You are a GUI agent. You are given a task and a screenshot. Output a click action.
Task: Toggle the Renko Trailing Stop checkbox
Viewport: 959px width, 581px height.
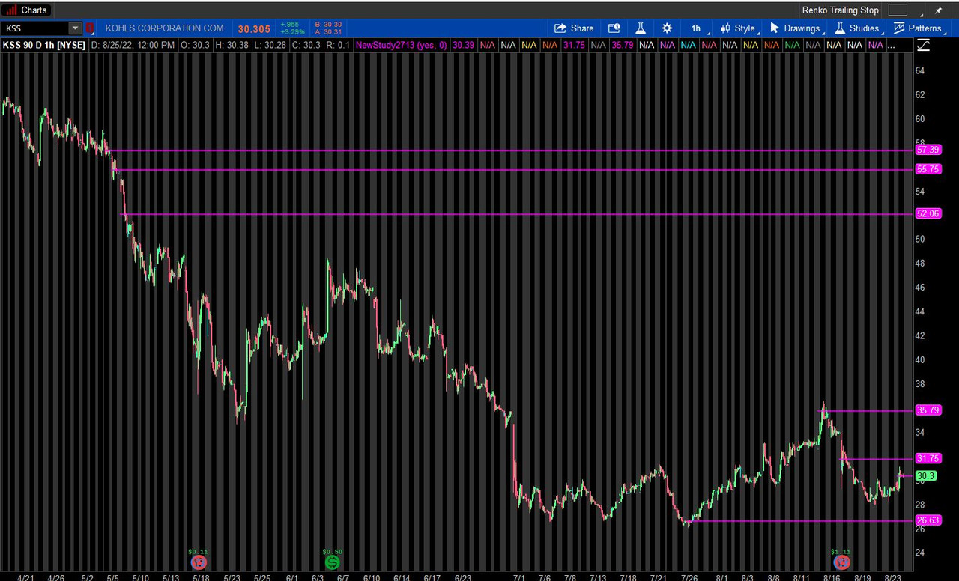[x=897, y=10]
